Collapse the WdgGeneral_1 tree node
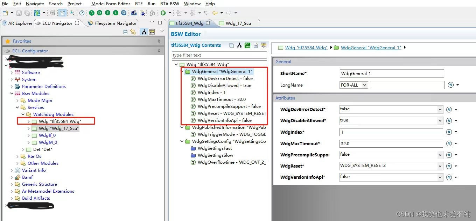Screen dimensions: 476x221 click(182, 71)
